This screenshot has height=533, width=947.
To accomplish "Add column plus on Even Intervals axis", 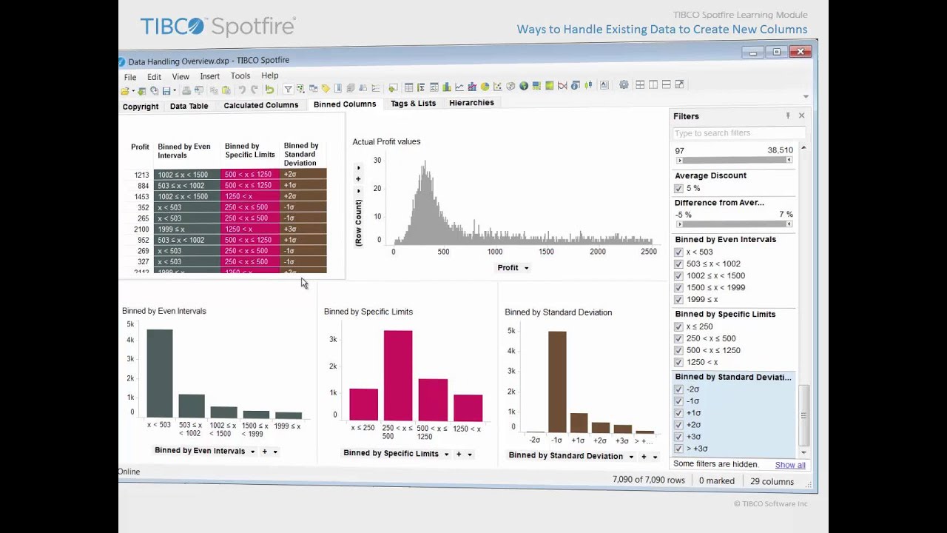I will pos(264,451).
